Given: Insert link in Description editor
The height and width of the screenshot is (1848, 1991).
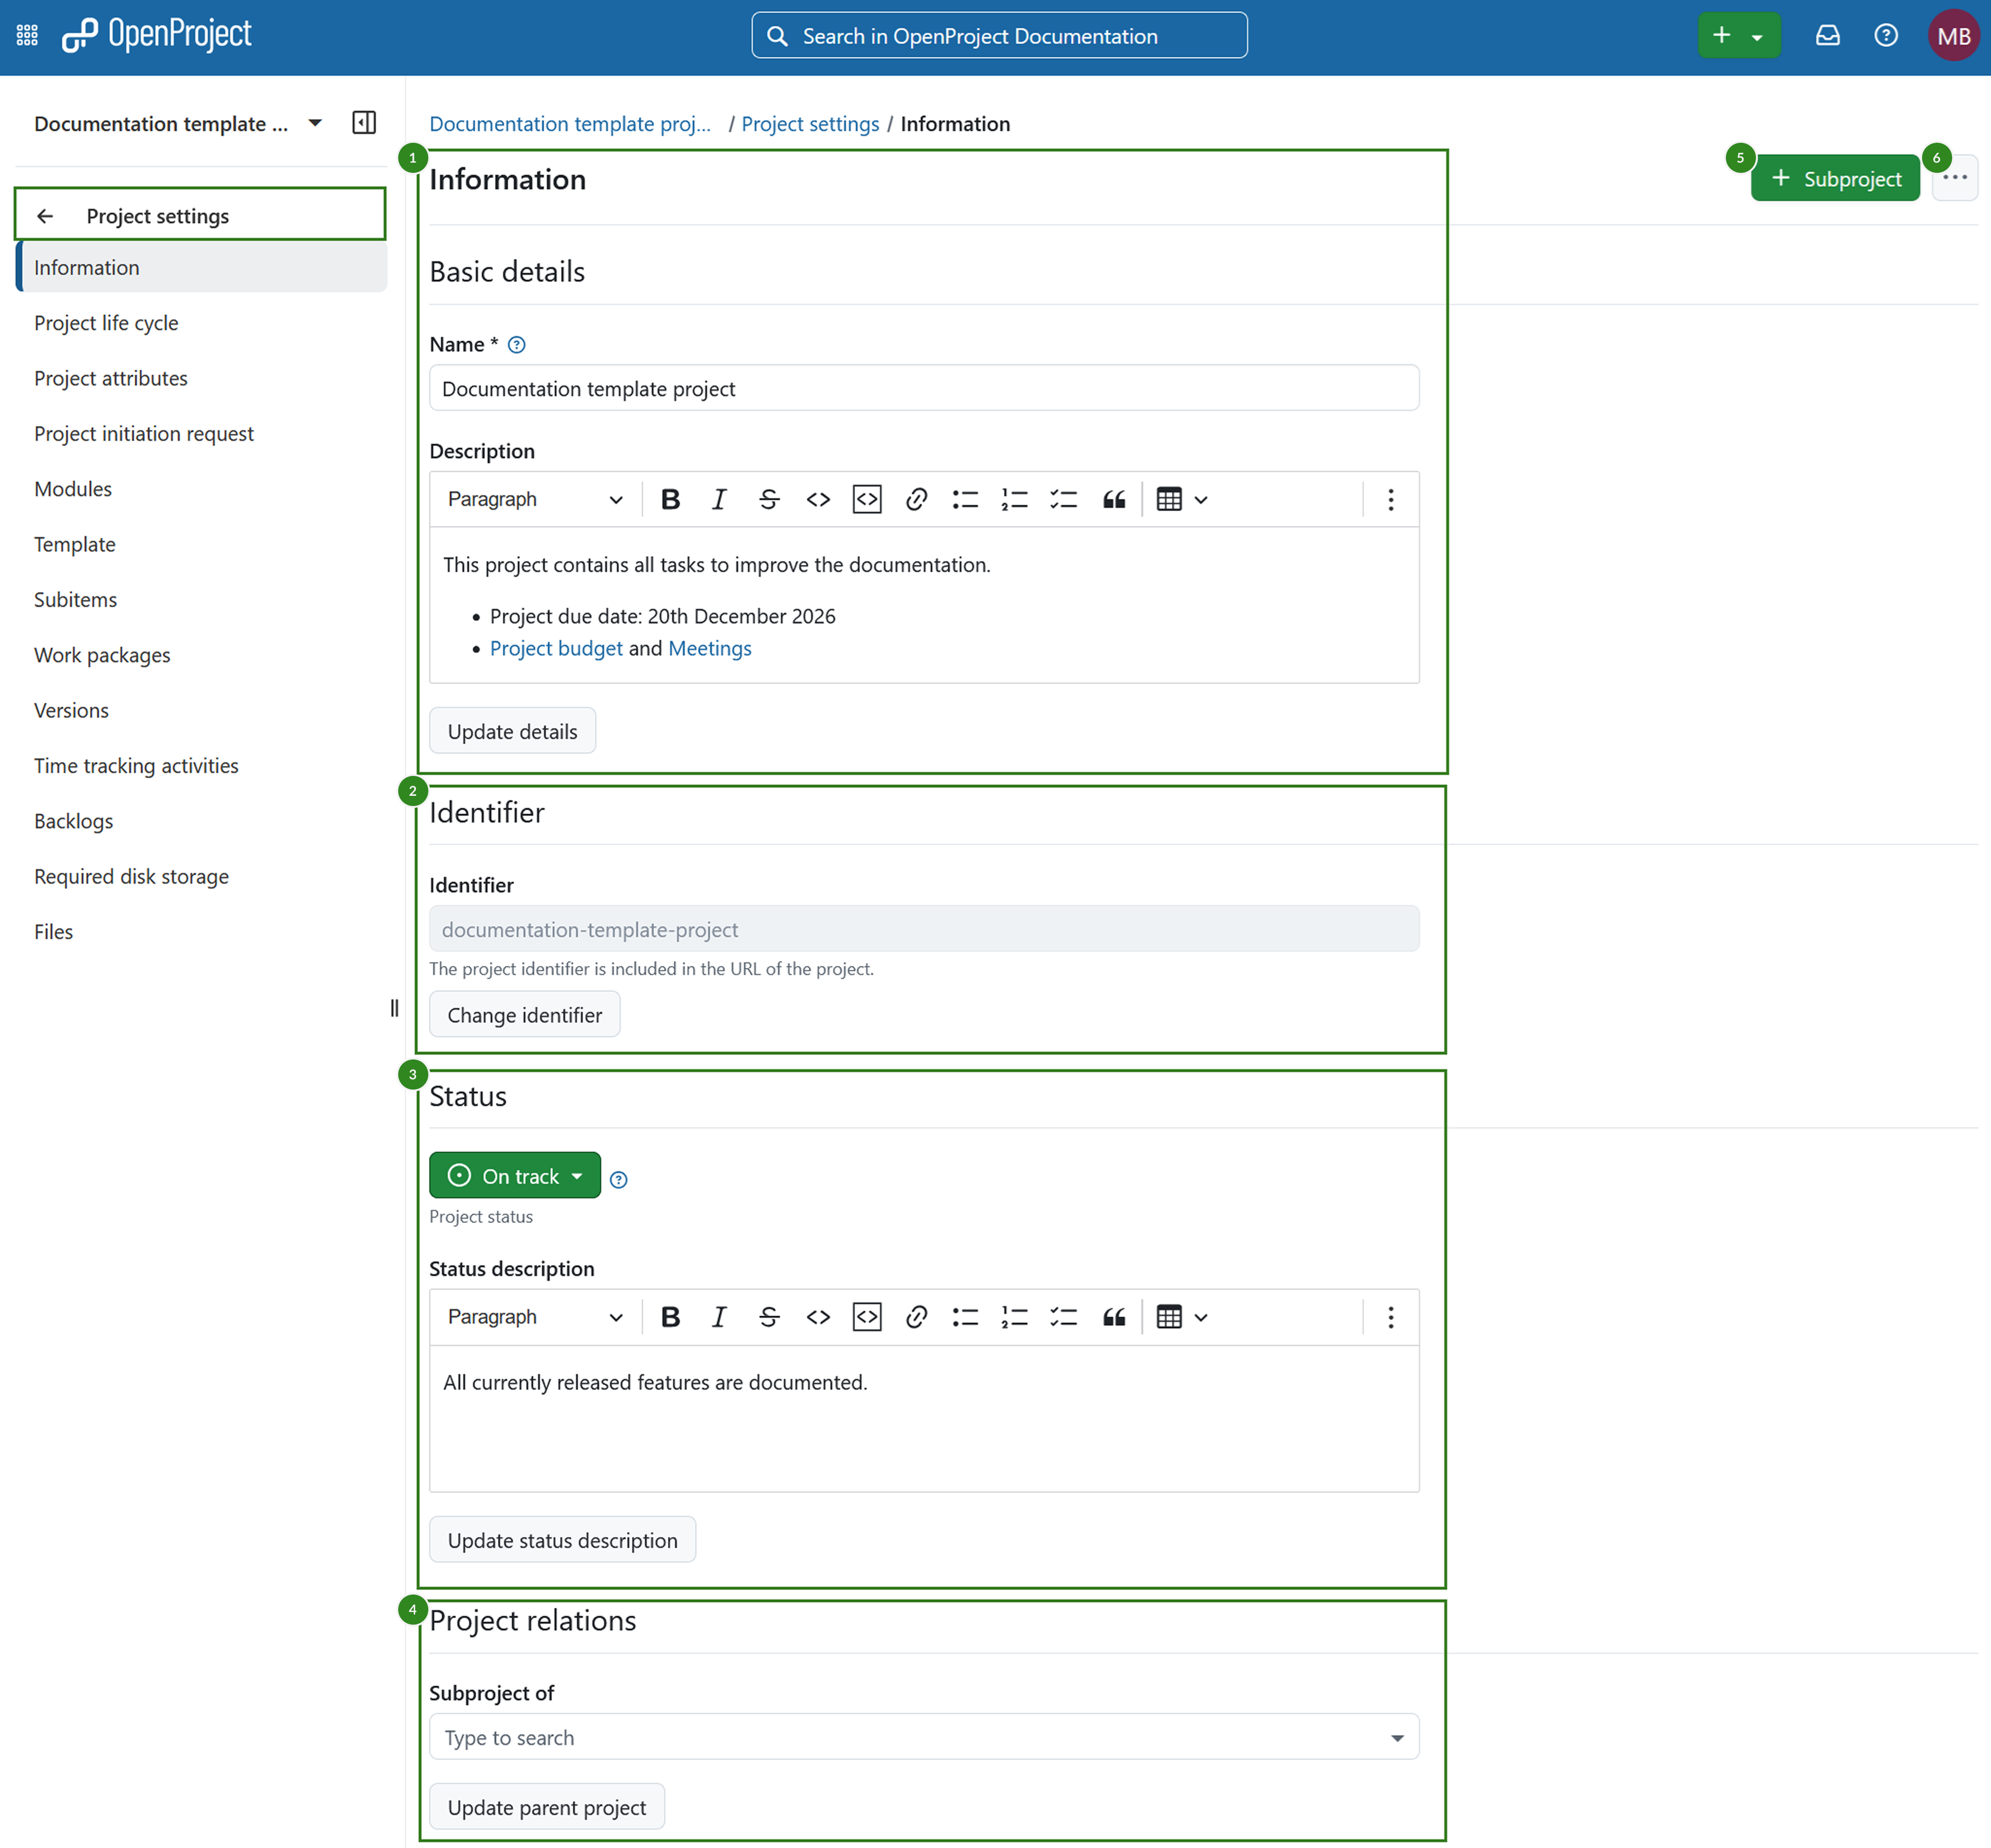Looking at the screenshot, I should 916,499.
